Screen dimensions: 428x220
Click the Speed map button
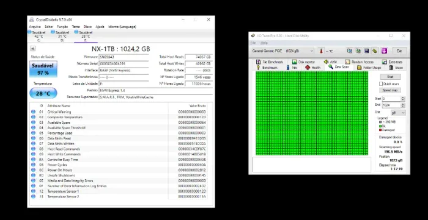[390, 90]
